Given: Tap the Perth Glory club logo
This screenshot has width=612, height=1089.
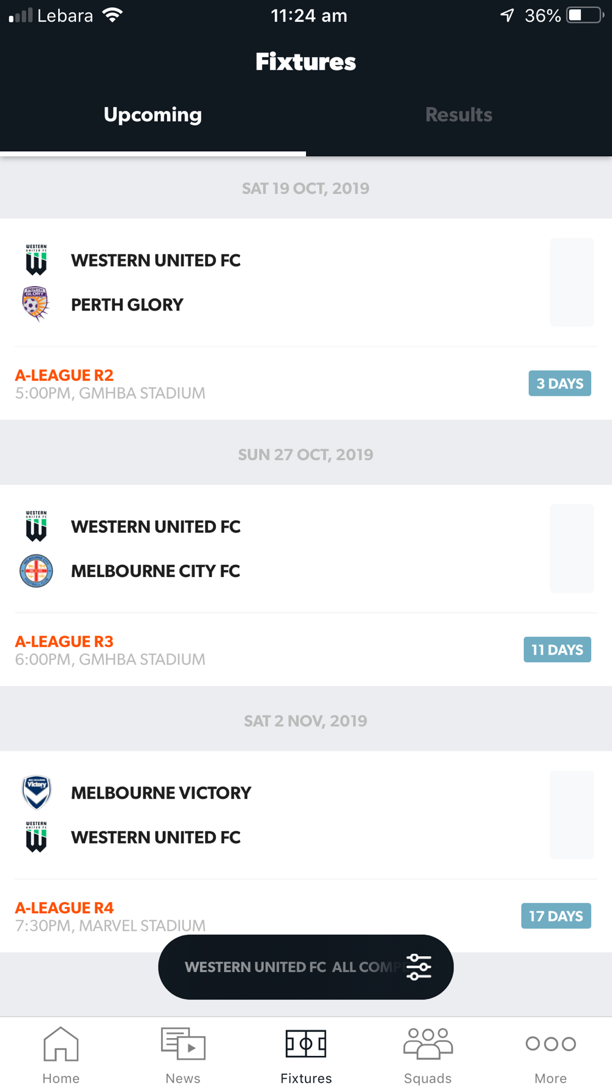Looking at the screenshot, I should (x=36, y=304).
